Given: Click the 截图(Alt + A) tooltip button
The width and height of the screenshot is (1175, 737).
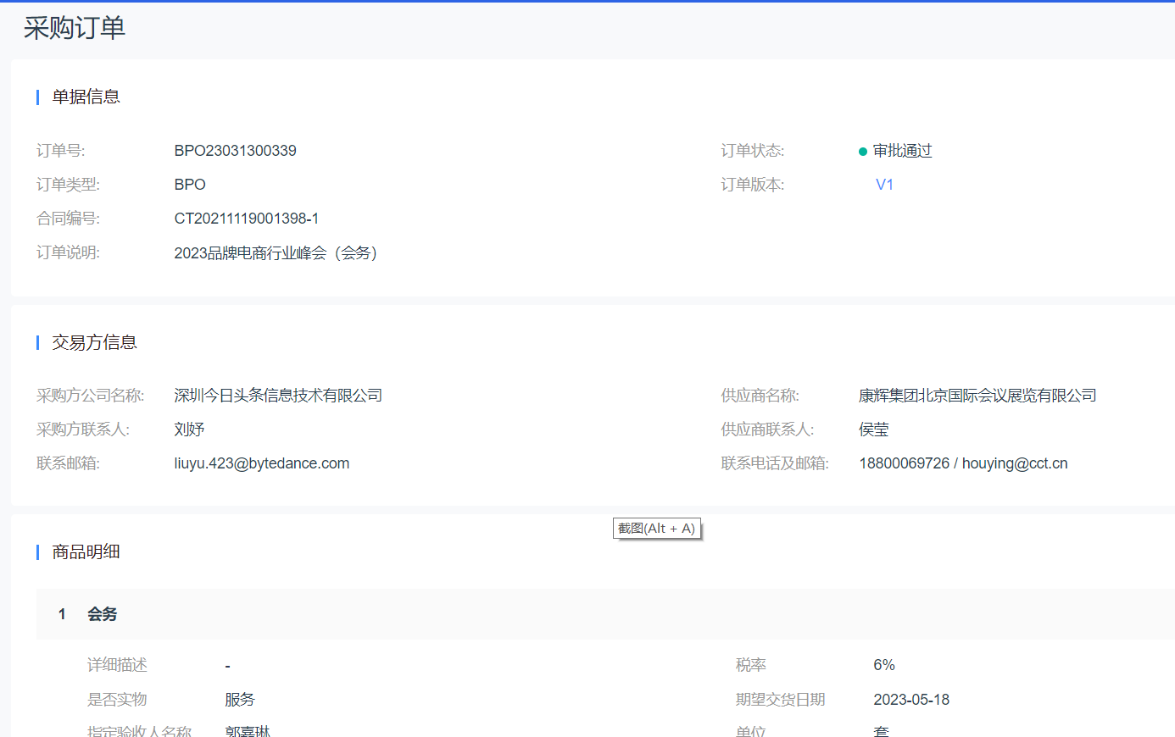Looking at the screenshot, I should (x=657, y=529).
